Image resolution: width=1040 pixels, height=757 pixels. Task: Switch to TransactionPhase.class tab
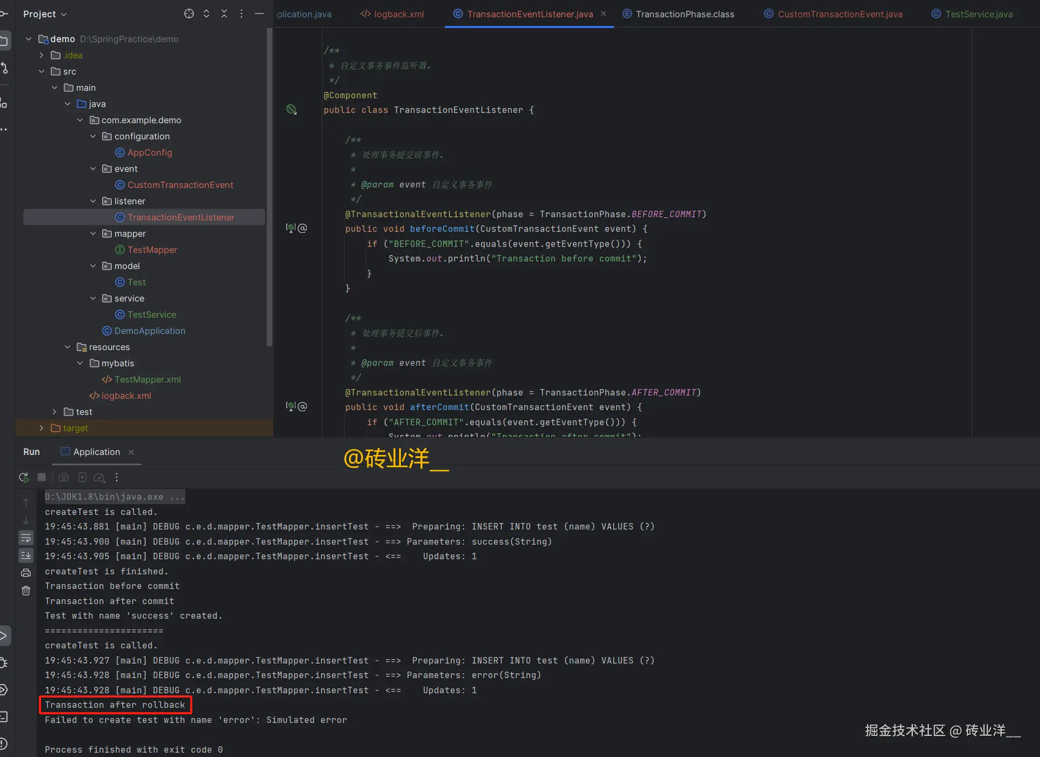(679, 14)
